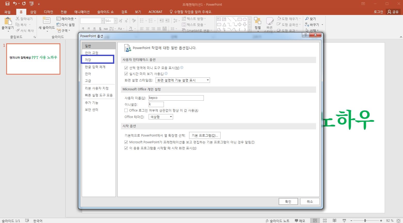The height and width of the screenshot is (223, 403).
Task: Toggle Live Preview (실시간 미리 보기) checkbox
Action: point(126,74)
